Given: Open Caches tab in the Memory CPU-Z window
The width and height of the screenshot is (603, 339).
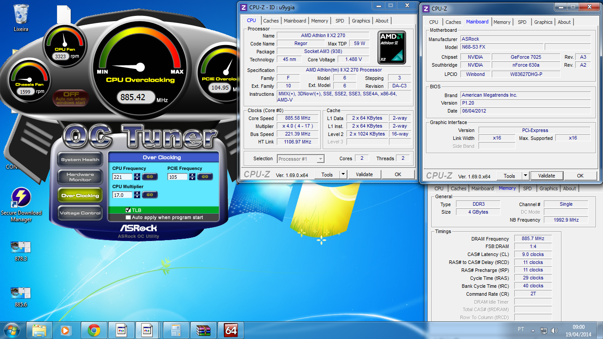Looking at the screenshot, I should tap(458, 188).
